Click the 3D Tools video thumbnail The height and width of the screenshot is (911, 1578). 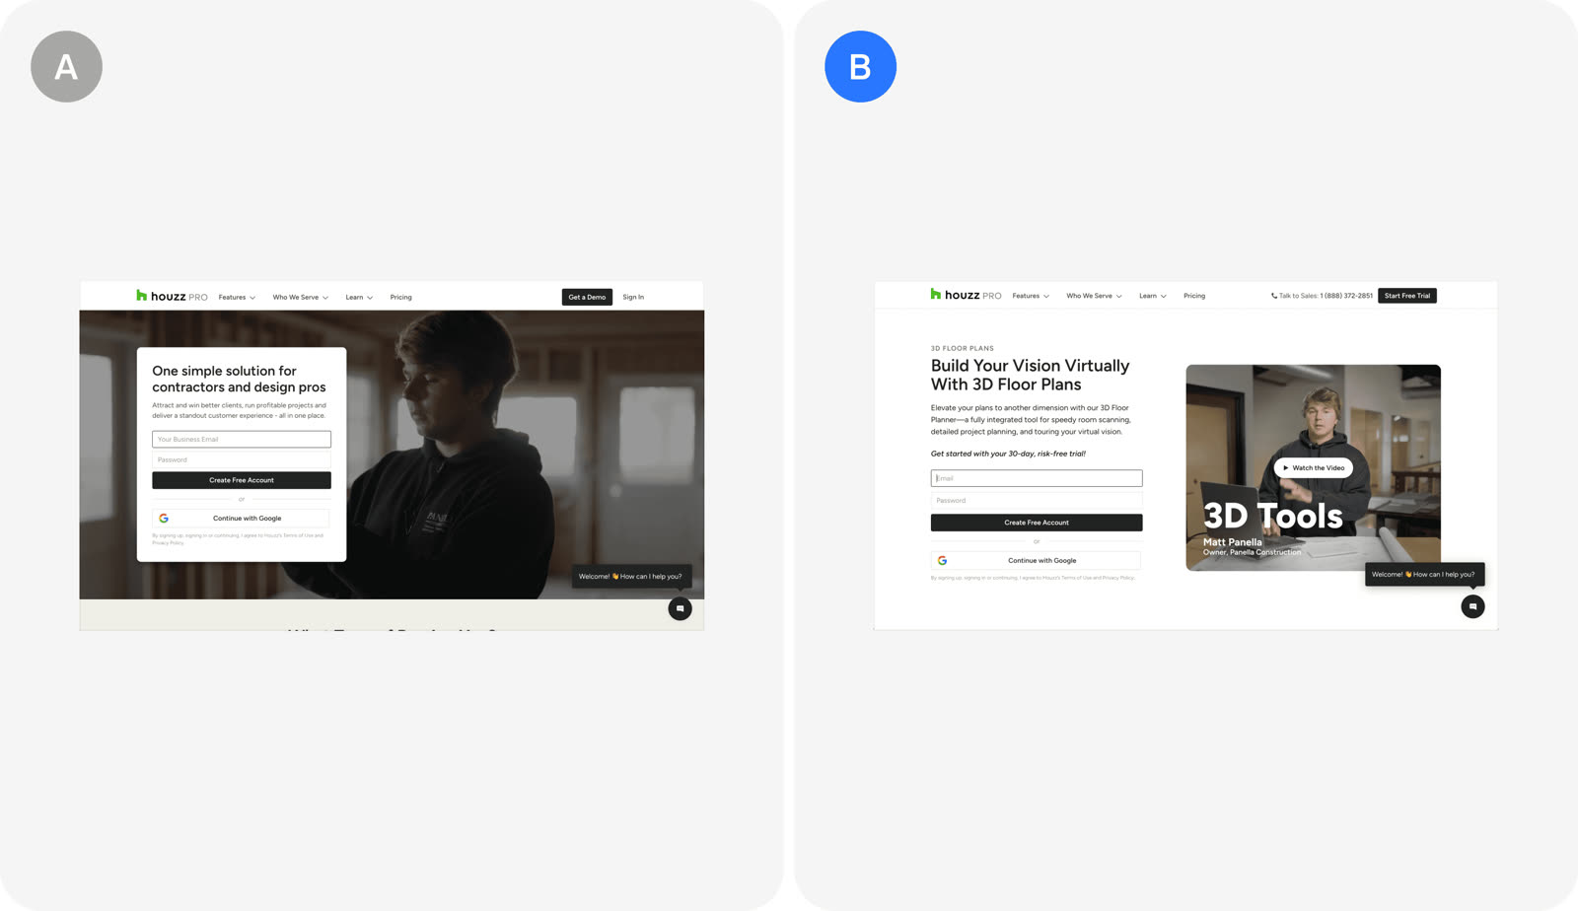pyautogui.click(x=1314, y=467)
